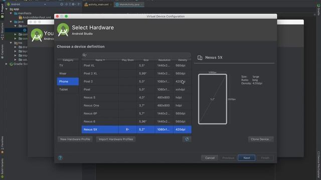Select the Tablet category
The width and height of the screenshot is (321, 180).
(x=68, y=89)
